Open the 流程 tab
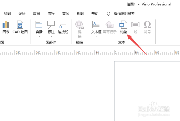Screen dimensions: 180x121 click(51, 13)
